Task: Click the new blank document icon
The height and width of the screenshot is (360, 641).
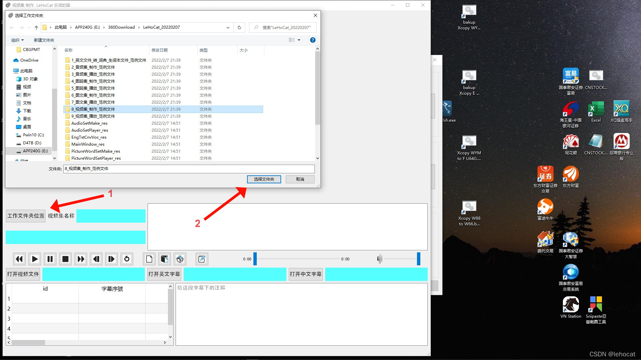Action: point(149,259)
